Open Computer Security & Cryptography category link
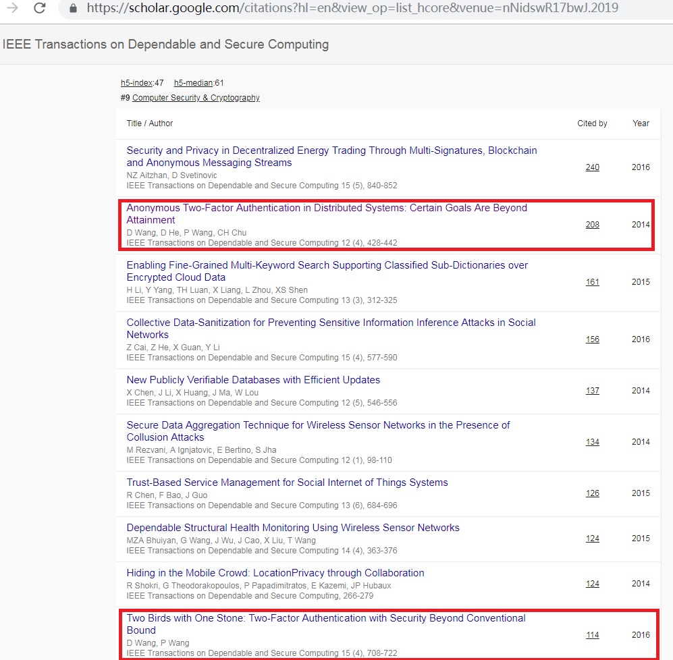Image resolution: width=673 pixels, height=660 pixels. click(x=196, y=98)
